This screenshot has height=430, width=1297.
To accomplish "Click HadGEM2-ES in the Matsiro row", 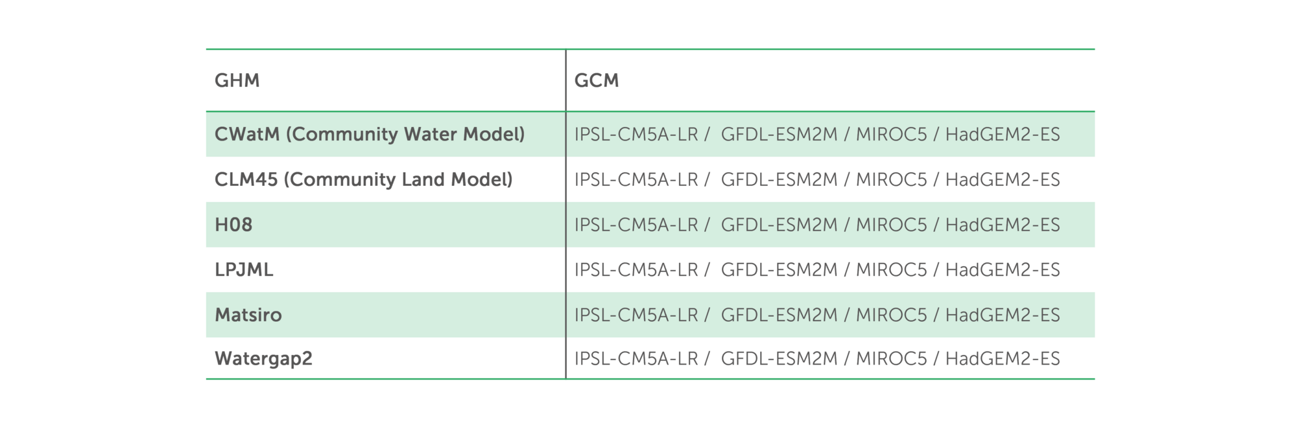I will coord(1003,315).
